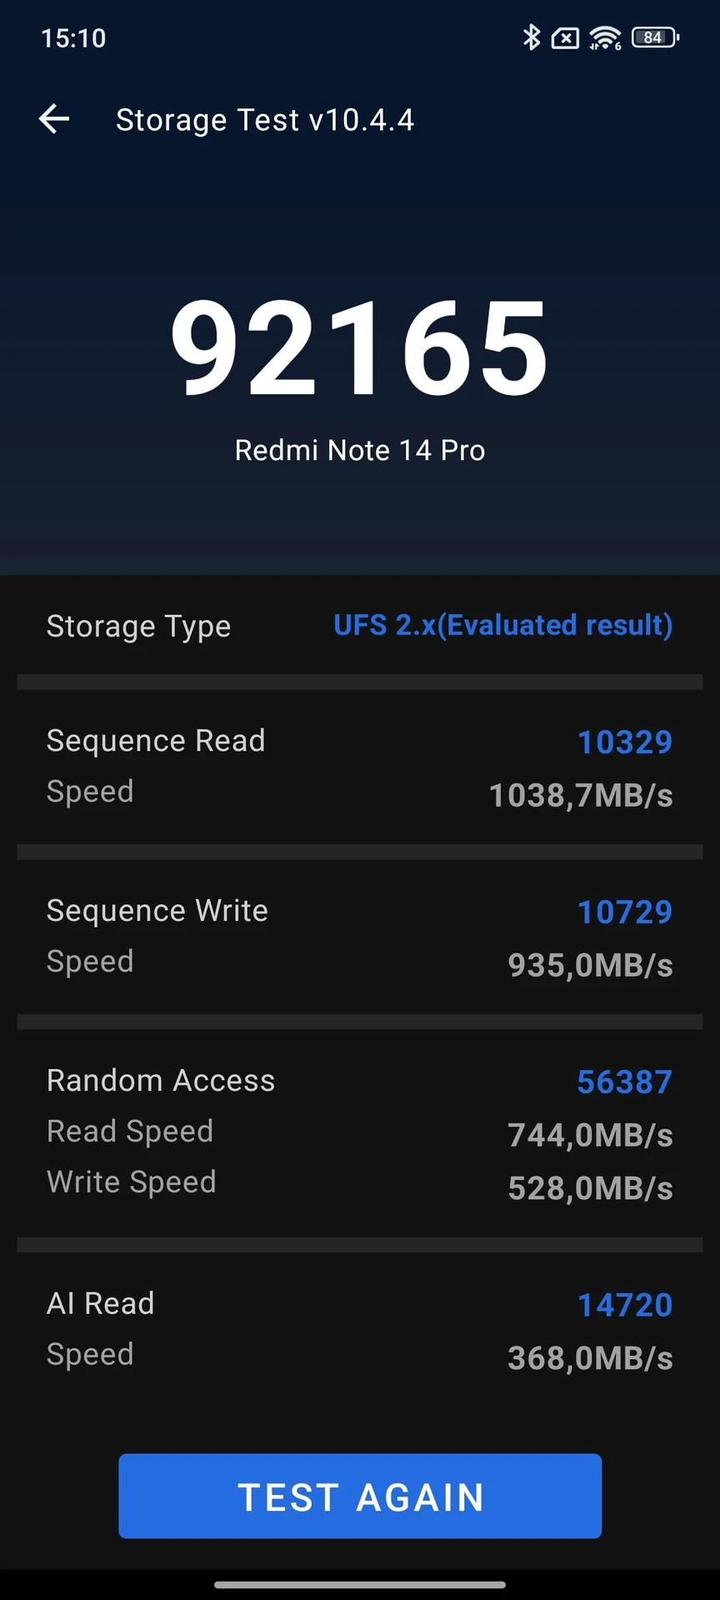Tap the 15:10 clock in status bar
Viewport: 720px width, 1600px height.
click(73, 38)
